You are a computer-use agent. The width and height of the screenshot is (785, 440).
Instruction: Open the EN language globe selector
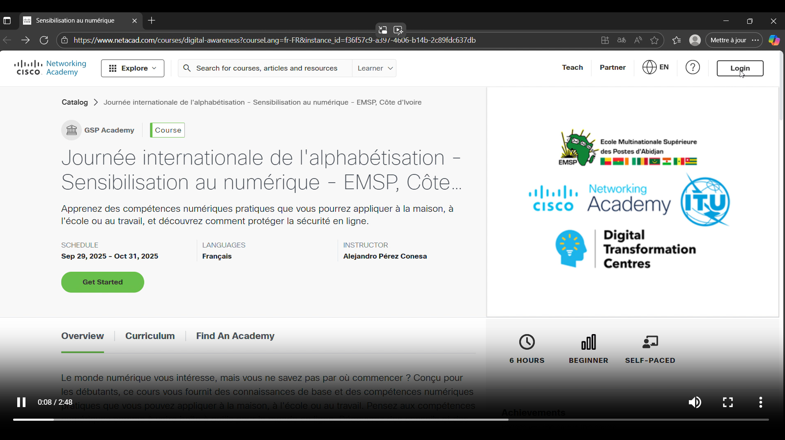(x=656, y=68)
